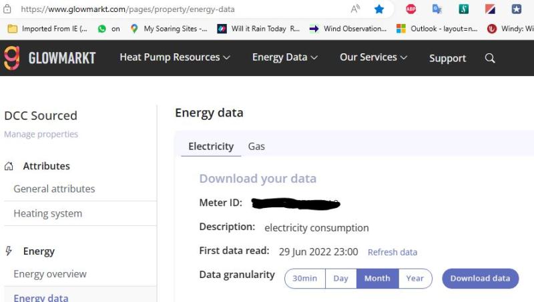Open the Will it Rain Today bookmark
The width and height of the screenshot is (534, 302).
coord(258,29)
